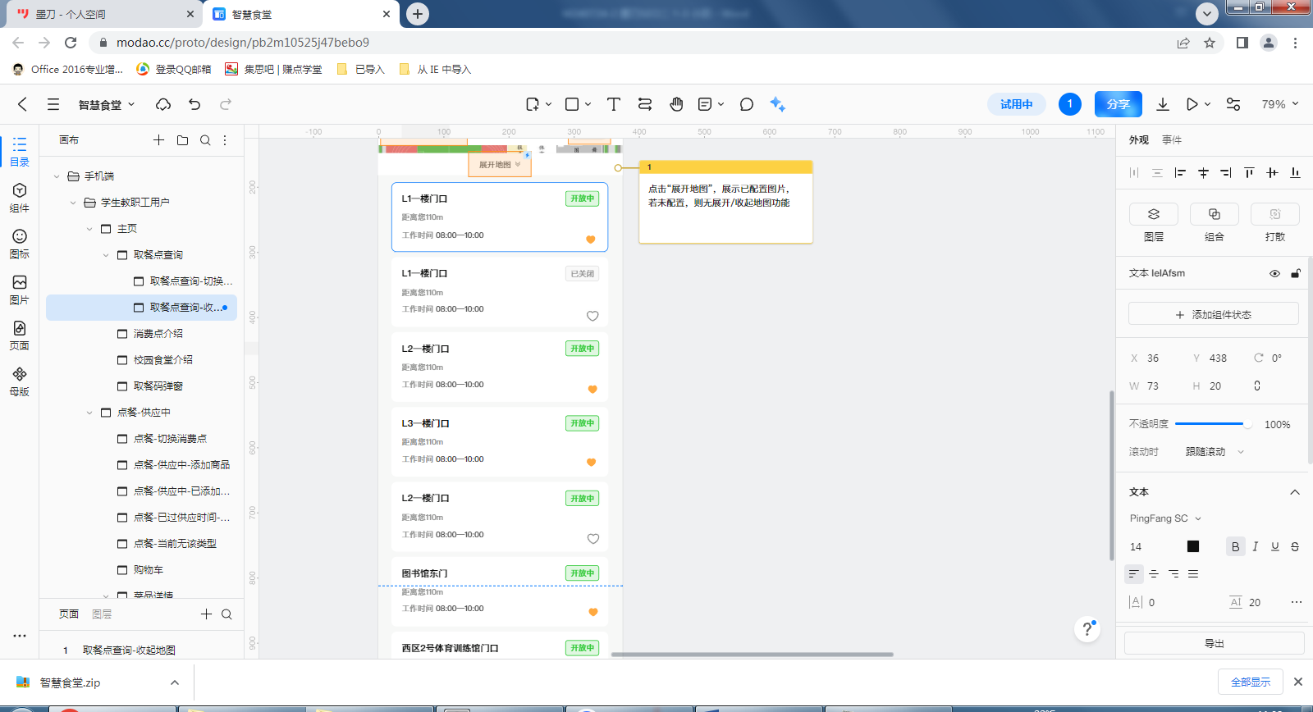Go back using the editor back arrow
The height and width of the screenshot is (712, 1313).
click(22, 104)
